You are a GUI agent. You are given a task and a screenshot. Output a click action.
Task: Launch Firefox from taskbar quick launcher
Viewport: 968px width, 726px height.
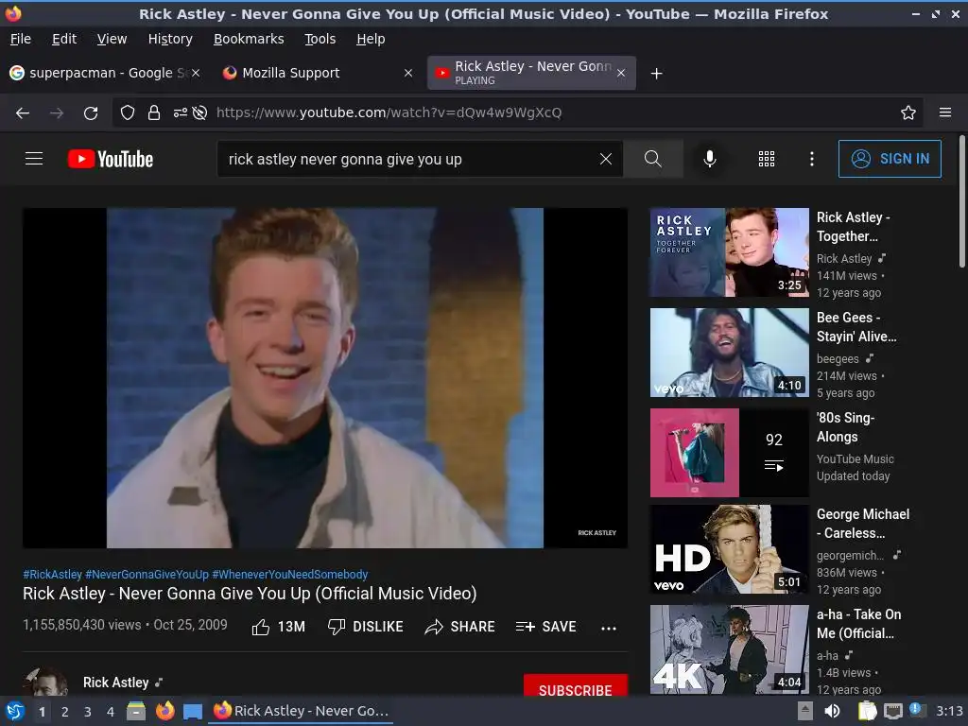click(x=164, y=711)
